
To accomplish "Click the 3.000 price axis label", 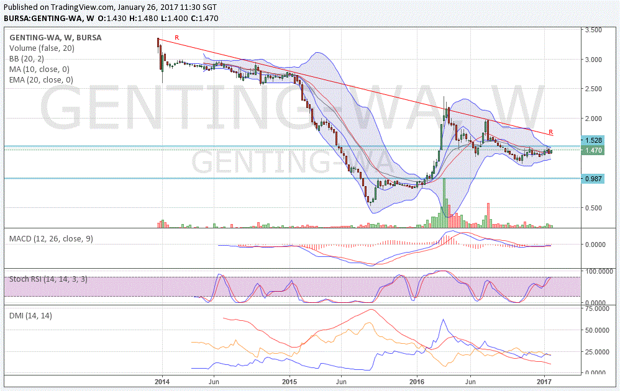I will (593, 60).
